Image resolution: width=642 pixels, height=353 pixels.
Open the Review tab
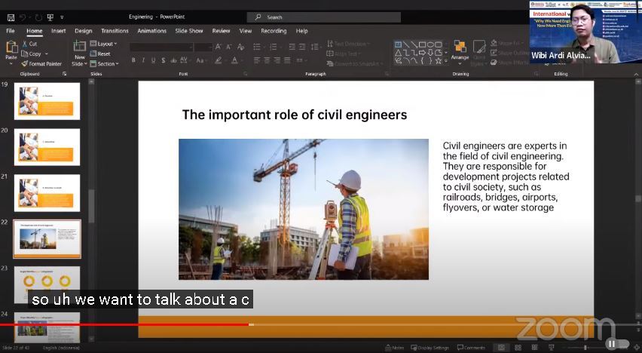(221, 31)
